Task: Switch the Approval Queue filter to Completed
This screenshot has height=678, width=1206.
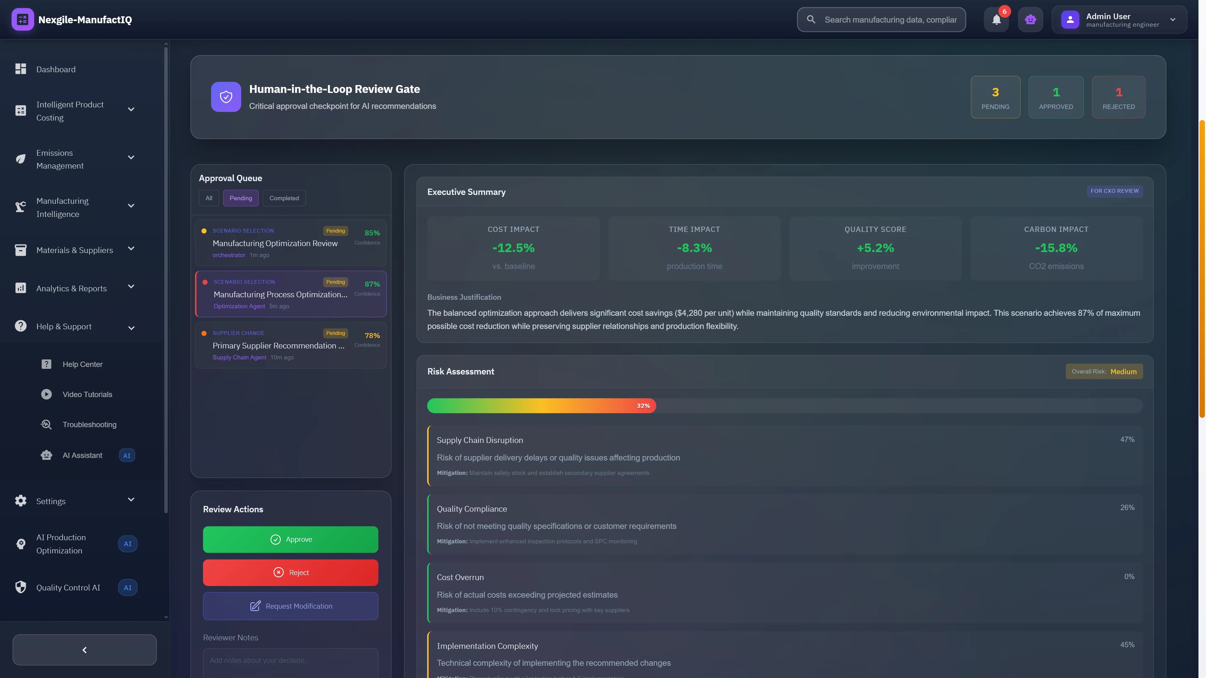Action: tap(284, 198)
